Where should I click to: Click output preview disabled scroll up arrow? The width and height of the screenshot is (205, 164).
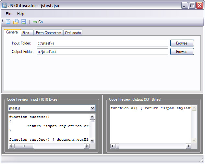(194, 108)
